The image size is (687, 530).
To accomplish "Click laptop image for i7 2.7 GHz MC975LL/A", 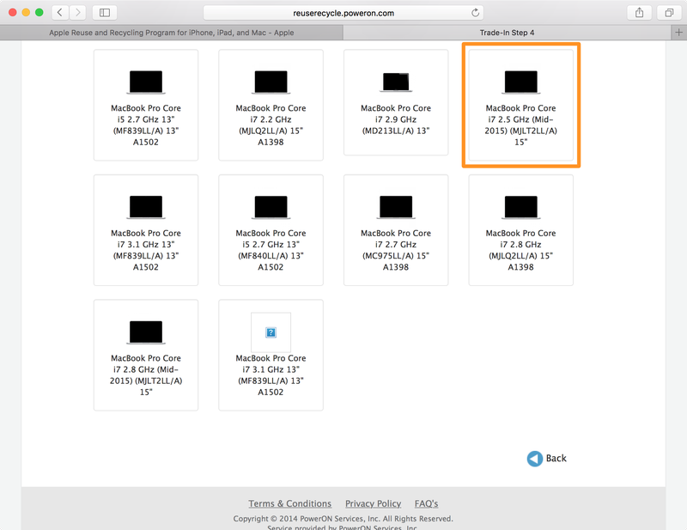I will [x=396, y=207].
